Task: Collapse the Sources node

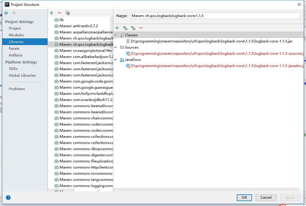Action: pyautogui.click(x=116, y=47)
